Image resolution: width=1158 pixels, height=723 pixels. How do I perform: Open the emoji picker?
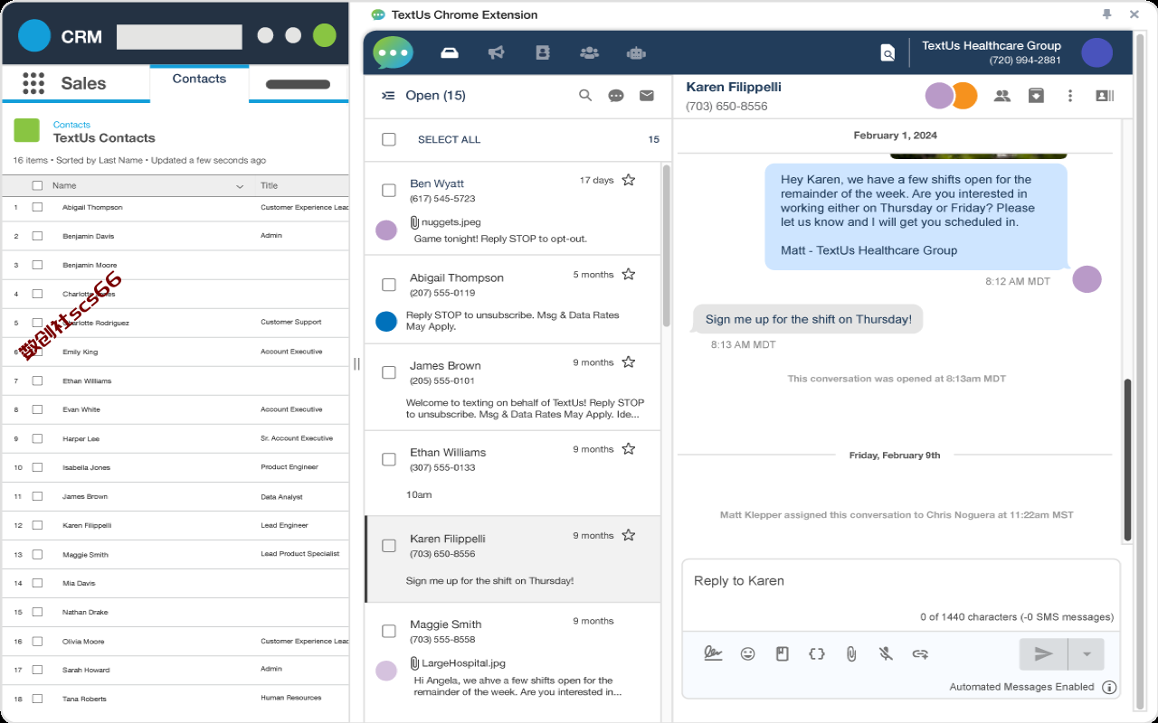(x=748, y=653)
